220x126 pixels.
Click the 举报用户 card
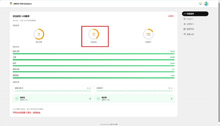point(134,89)
